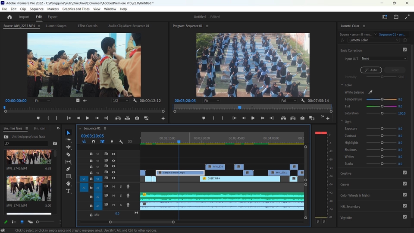
Task: Select the Rectangle tool
Action: tap(69, 176)
